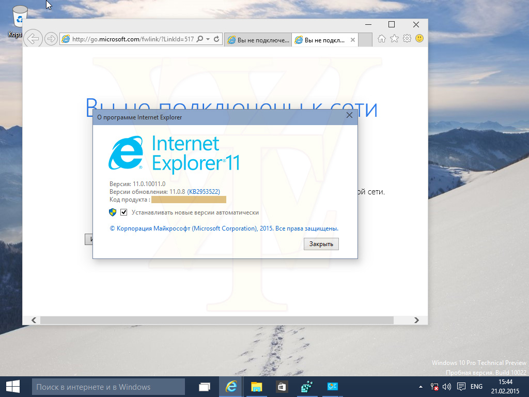Switch to first 'Вы не подключе...' tab
The image size is (529, 397).
[x=258, y=40]
